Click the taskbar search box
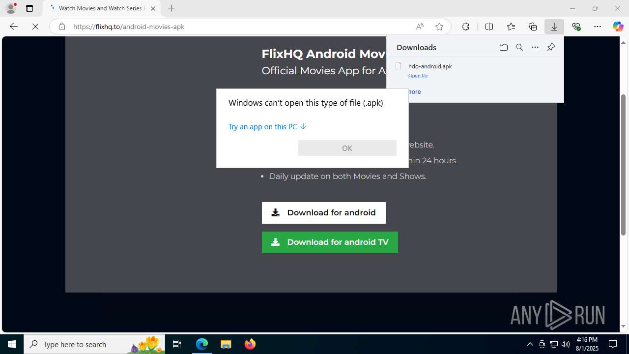 click(94, 344)
